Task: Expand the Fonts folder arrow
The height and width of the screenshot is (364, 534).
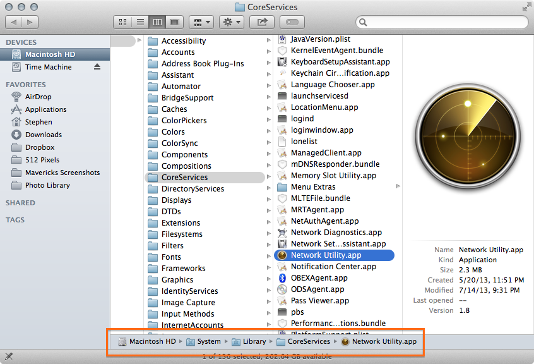Action: 269,257
